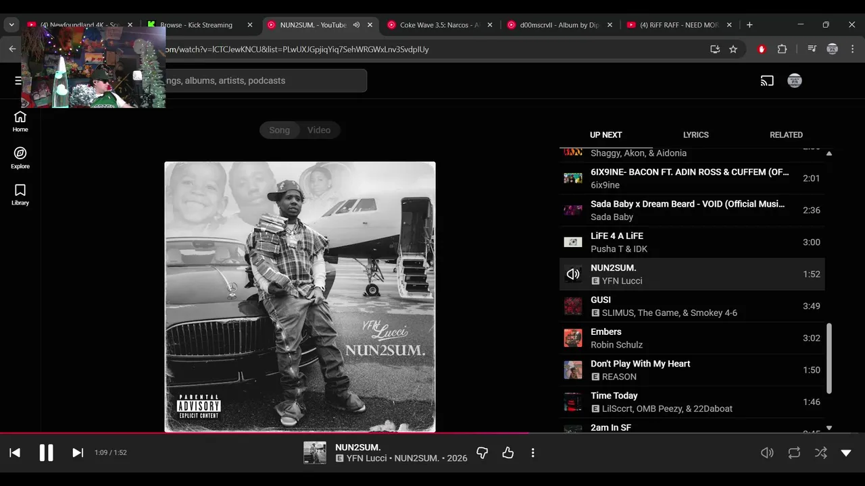Go back with the browser back arrow

[12, 49]
